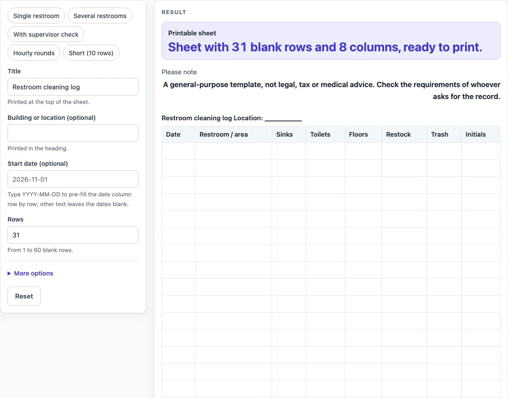Click the 'Sheet with 31 blank rows' headline

pyautogui.click(x=325, y=47)
